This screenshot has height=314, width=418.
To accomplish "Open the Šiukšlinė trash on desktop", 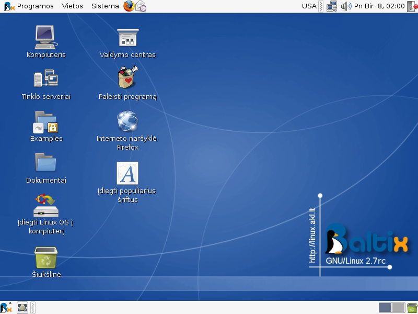I will point(46,257).
